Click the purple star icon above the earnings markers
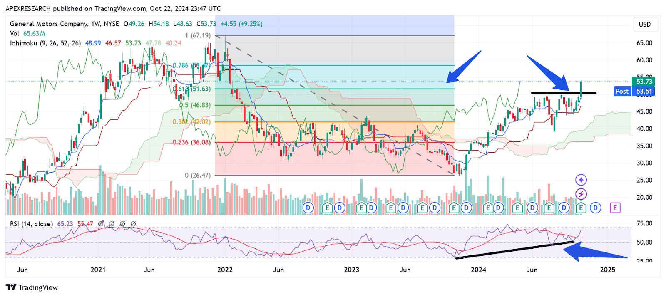Image resolution: width=666 pixels, height=297 pixels. [581, 180]
